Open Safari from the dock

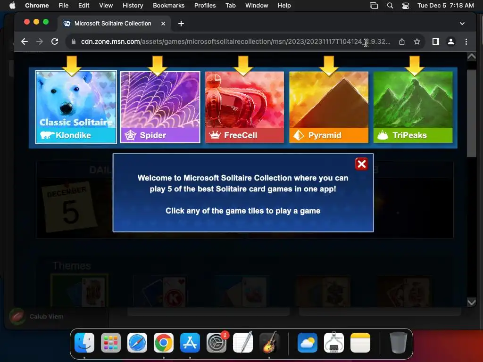(x=137, y=343)
